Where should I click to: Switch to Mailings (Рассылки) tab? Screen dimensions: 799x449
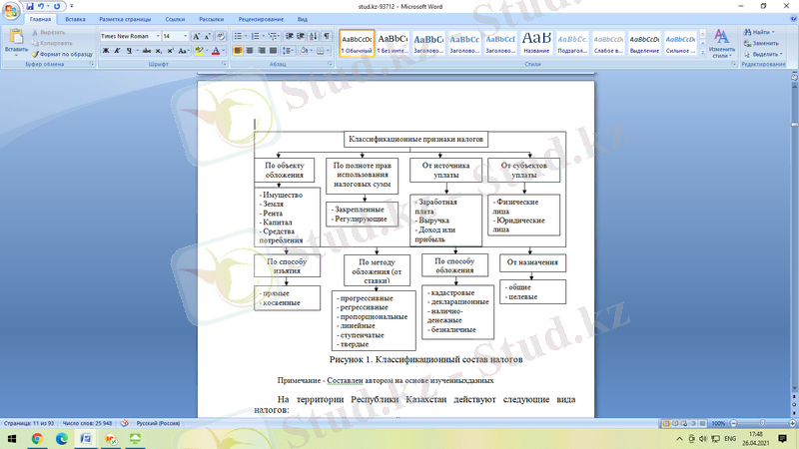pos(211,19)
